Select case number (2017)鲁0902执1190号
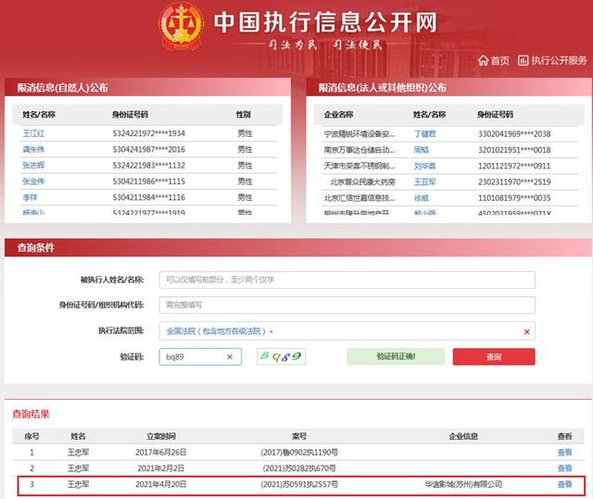 tap(299, 452)
